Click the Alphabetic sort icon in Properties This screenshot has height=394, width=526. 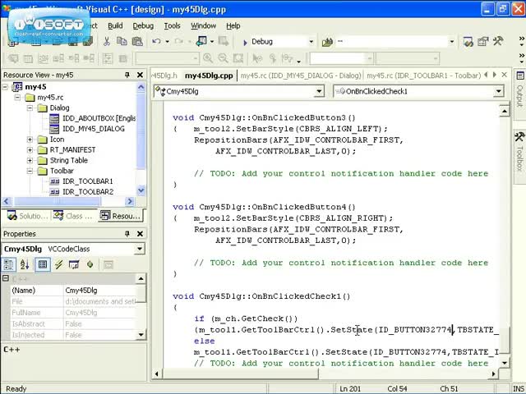click(x=25, y=264)
